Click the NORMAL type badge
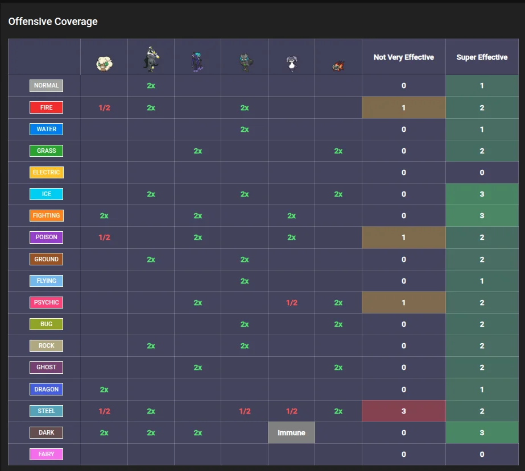 [x=46, y=86]
